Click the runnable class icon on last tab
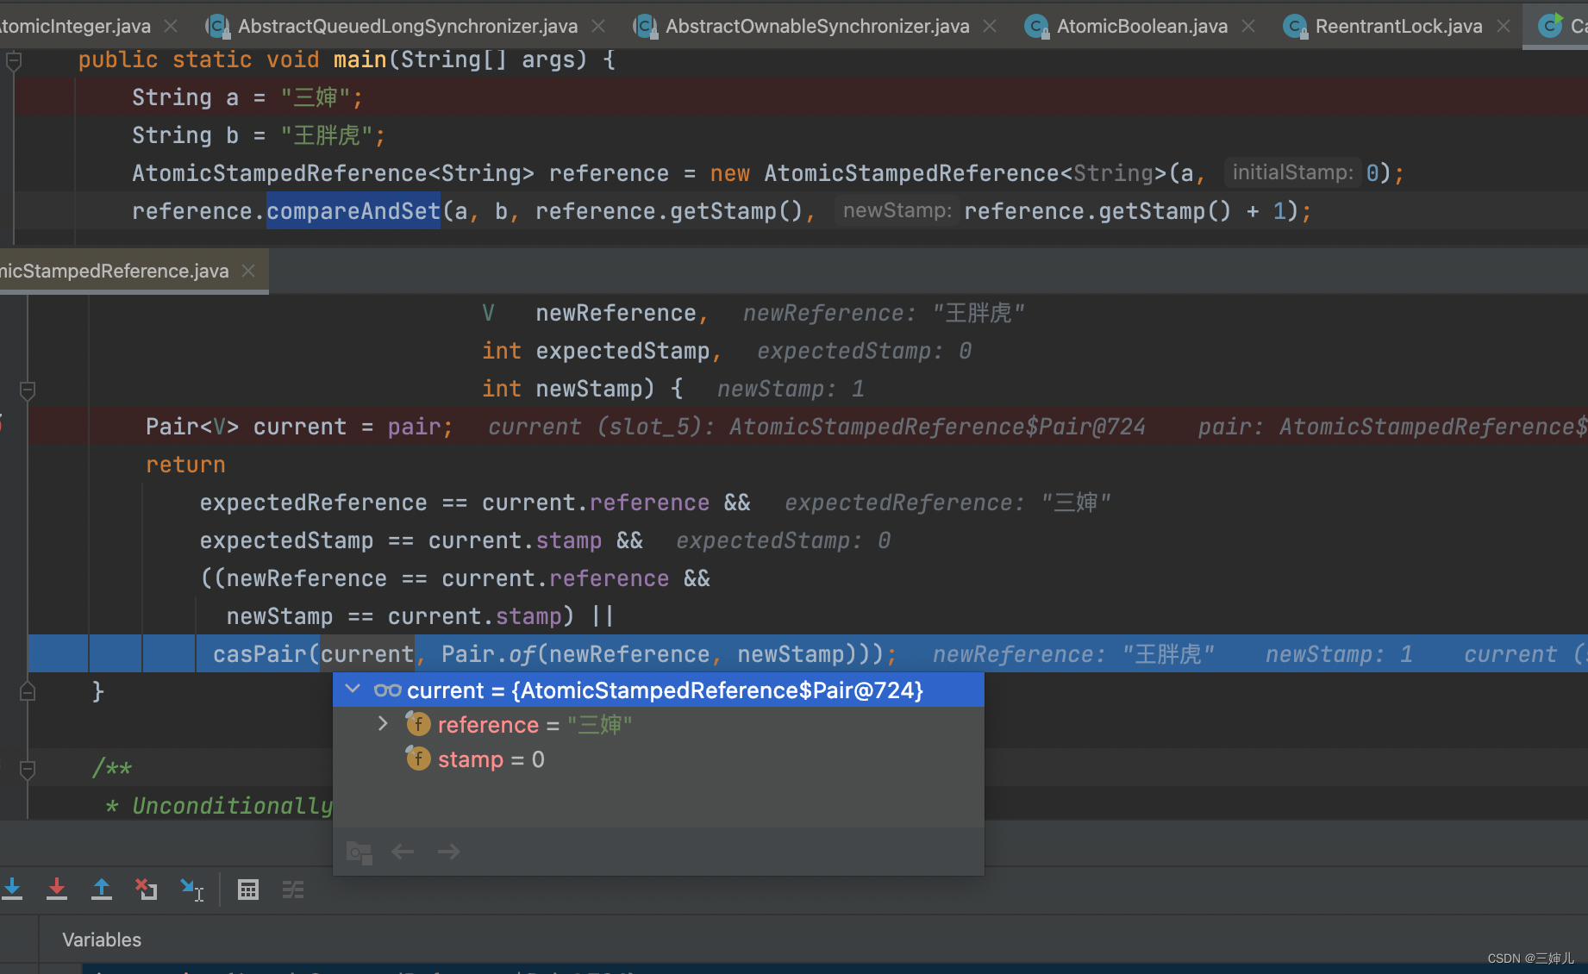1588x974 pixels. click(1551, 25)
